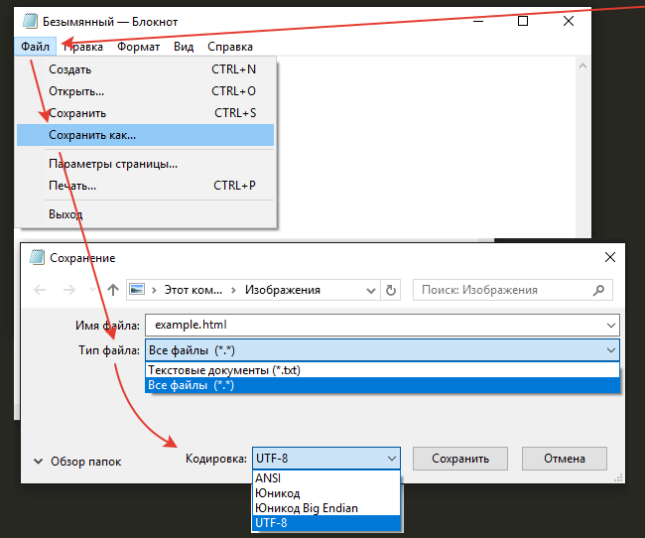645x538 pixels.
Task: Expand the Имя файла history dropdown
Action: pos(609,325)
